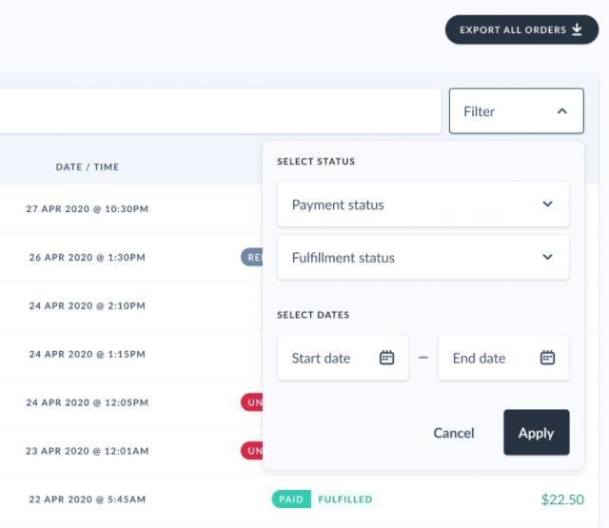This screenshot has height=528, width=609.
Task: Open the End date calendar icon
Action: coord(547,358)
